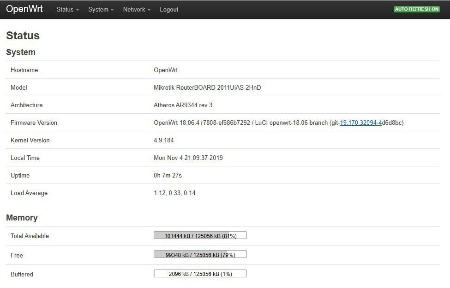450x288 pixels.
Task: Open the System dropdown menu
Action: pos(101,10)
